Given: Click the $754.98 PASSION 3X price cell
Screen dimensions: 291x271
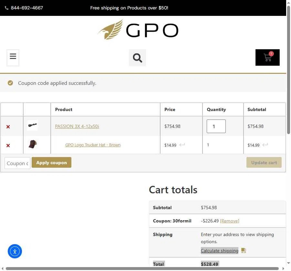Looking at the screenshot, I should click(x=172, y=126).
